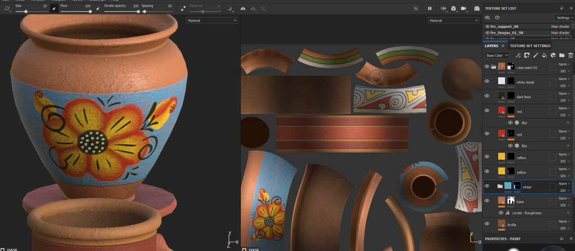Open blend mode dropdown for 'stripe' layer
Screen dimensions: 575x251
pos(564,184)
